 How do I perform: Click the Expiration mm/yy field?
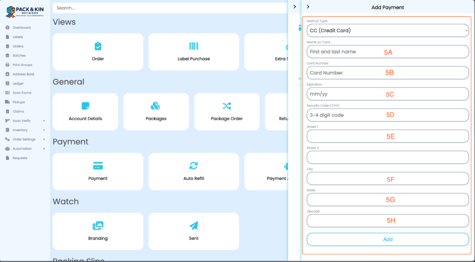(x=388, y=94)
